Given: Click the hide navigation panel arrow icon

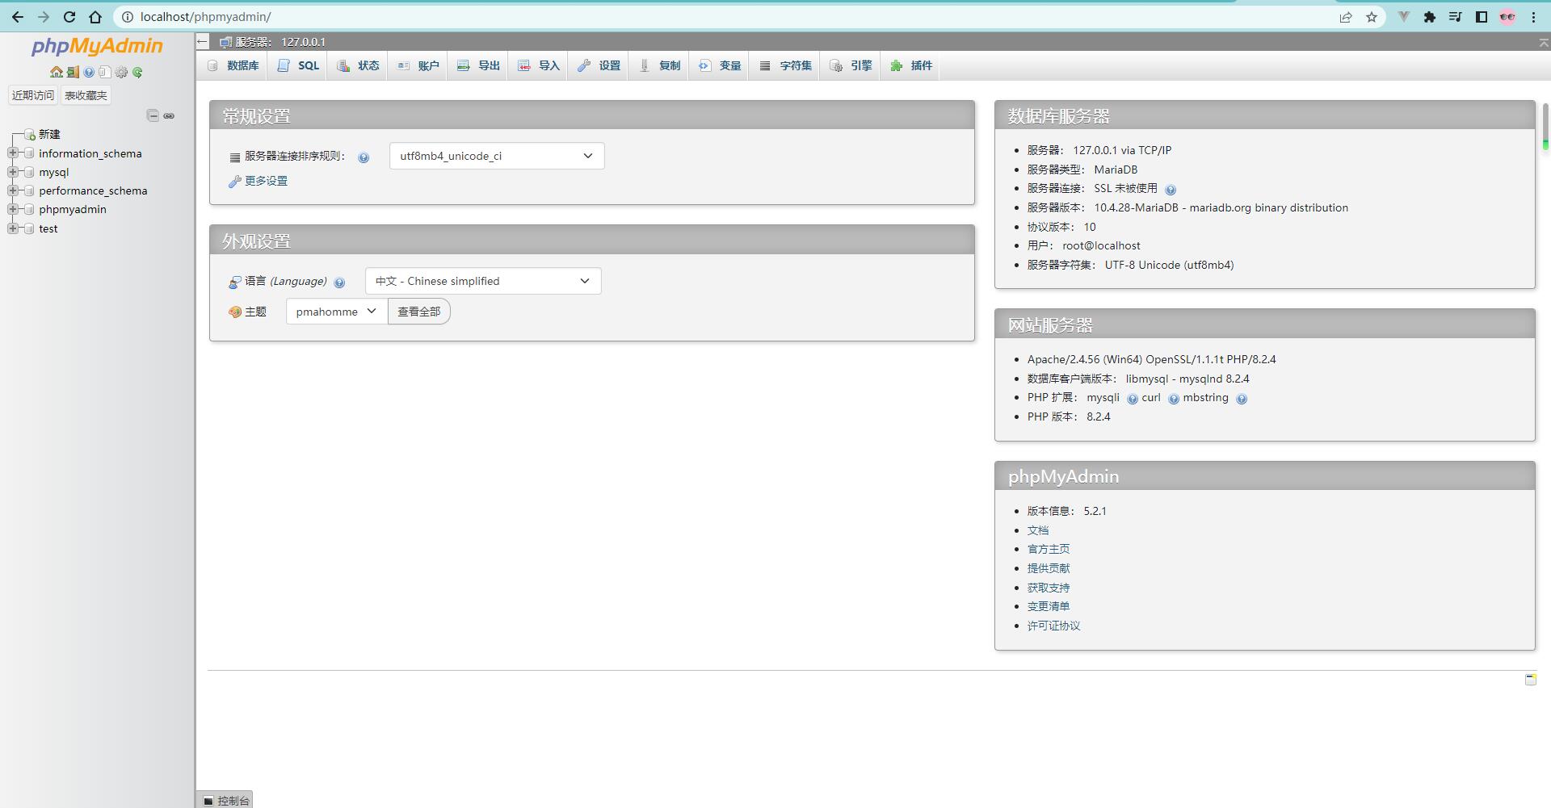Looking at the screenshot, I should point(203,41).
